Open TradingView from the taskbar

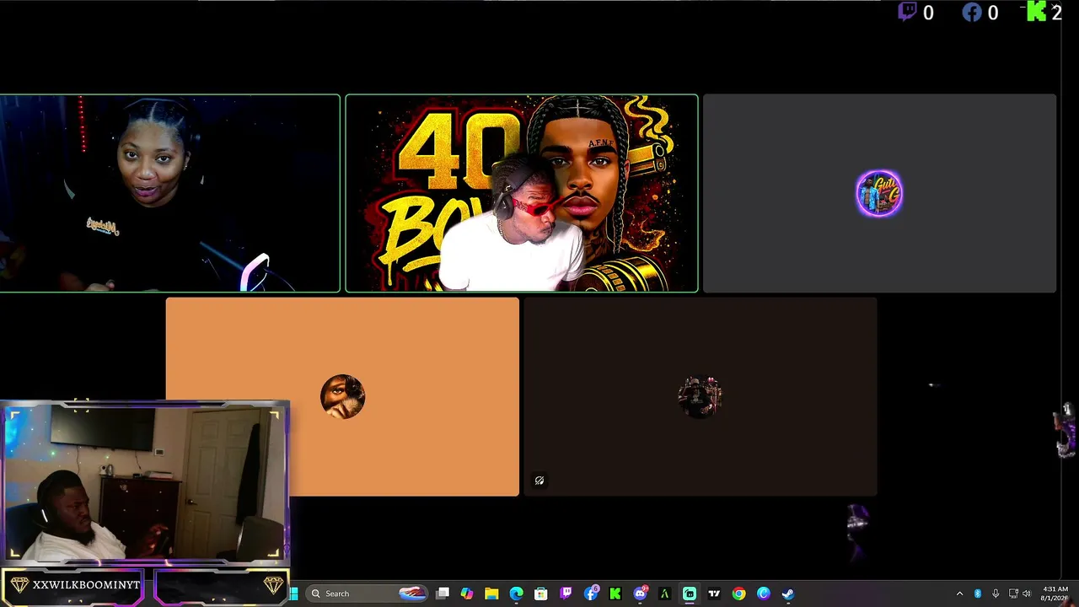click(714, 594)
